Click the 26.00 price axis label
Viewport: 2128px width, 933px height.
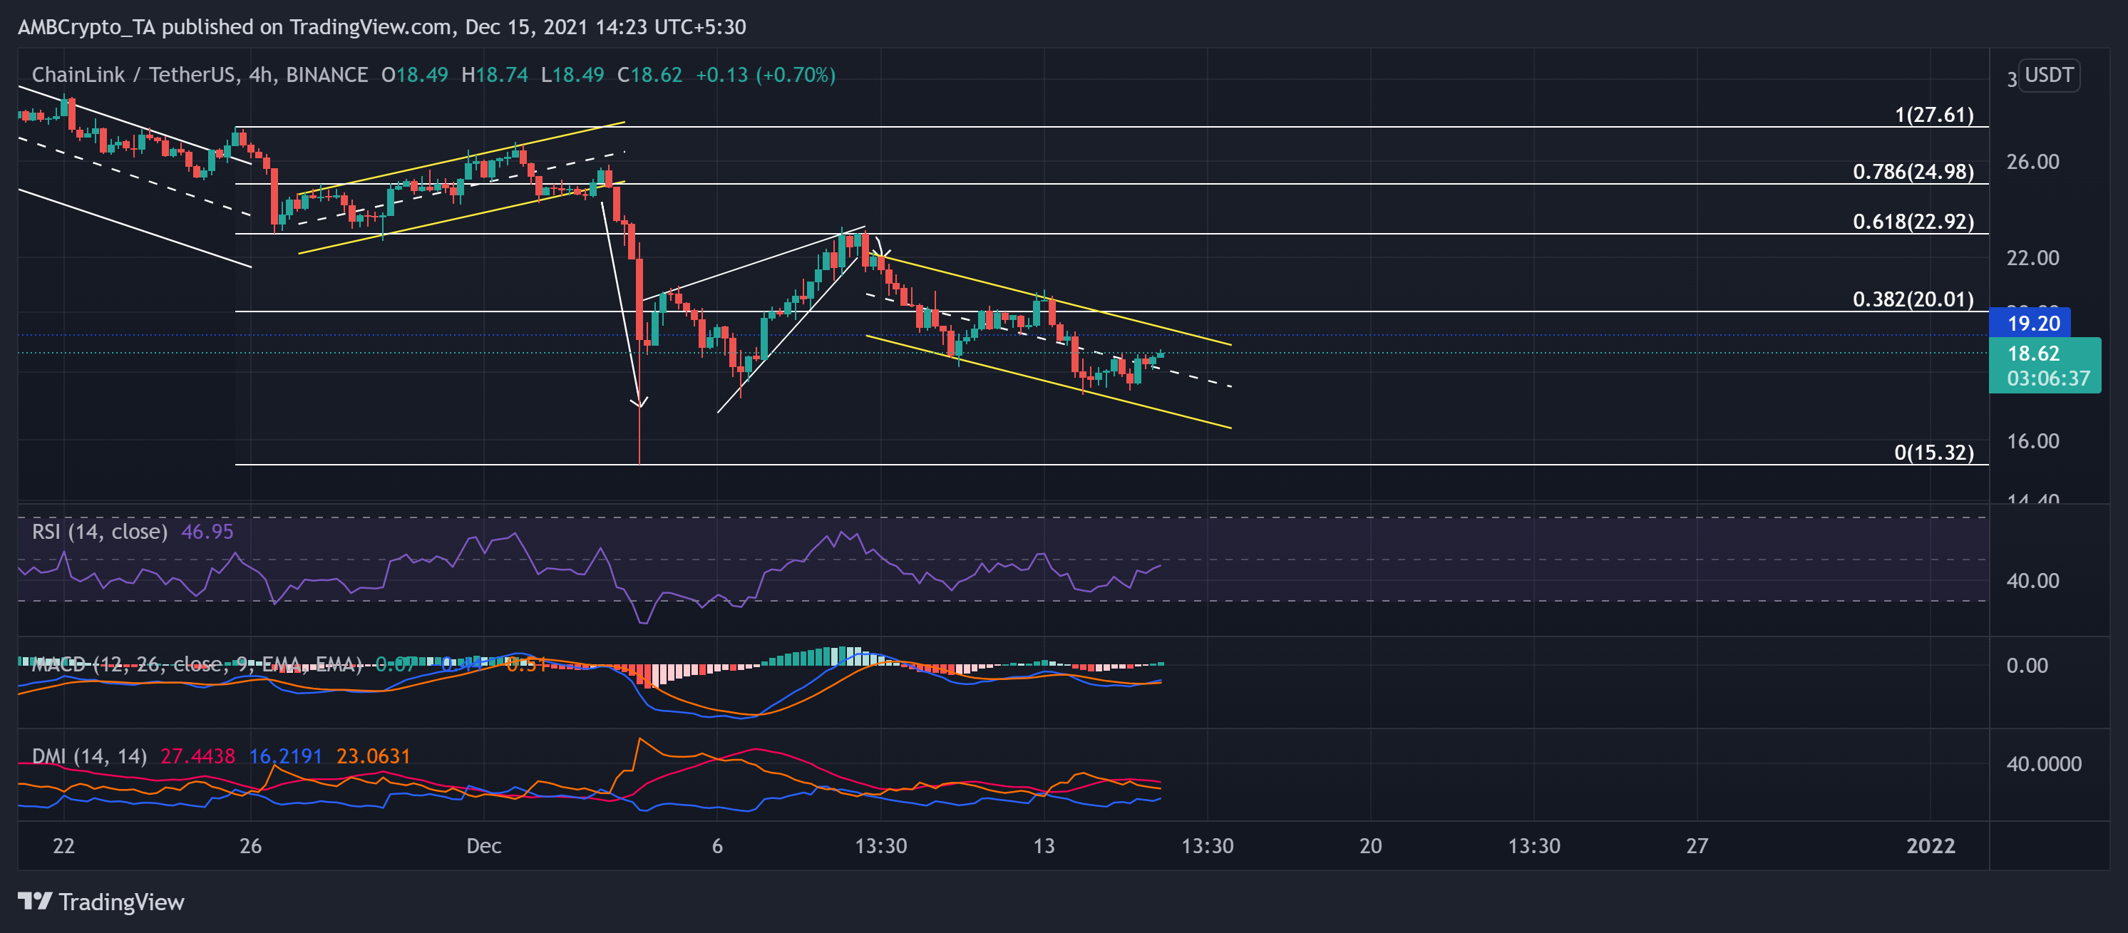[x=2032, y=161]
